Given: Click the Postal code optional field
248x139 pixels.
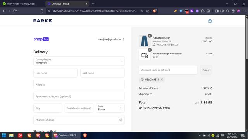Looking at the screenshot, I should 79,108.
